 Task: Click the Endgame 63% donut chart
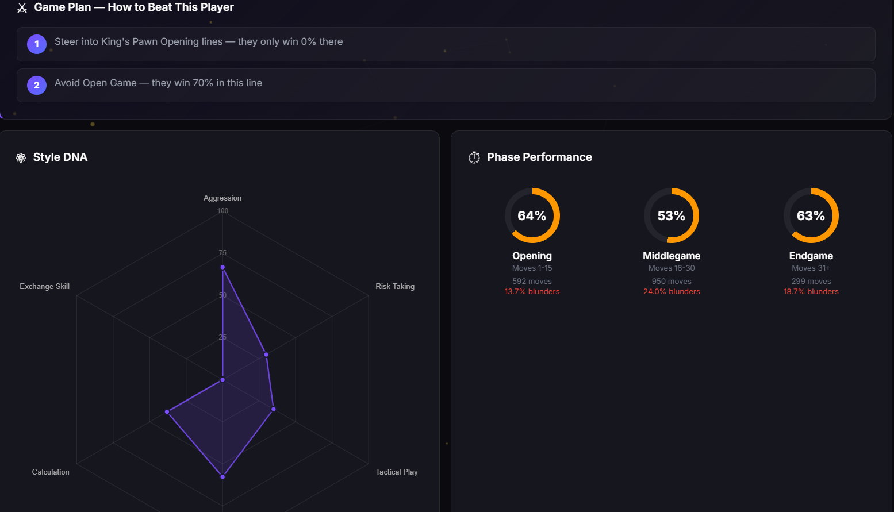pyautogui.click(x=811, y=215)
